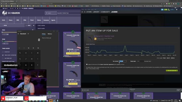Open the Calculator hamburger navigation menu
The width and height of the screenshot is (182, 102).
click(18, 34)
